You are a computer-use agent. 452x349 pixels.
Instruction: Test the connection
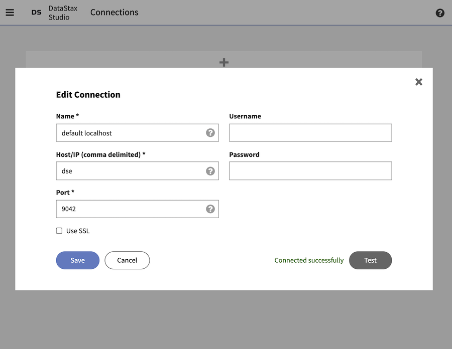371,260
